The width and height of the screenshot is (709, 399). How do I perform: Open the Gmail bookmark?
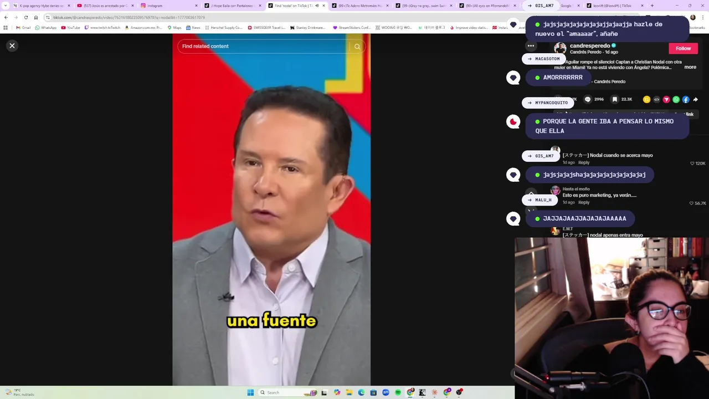[23, 28]
